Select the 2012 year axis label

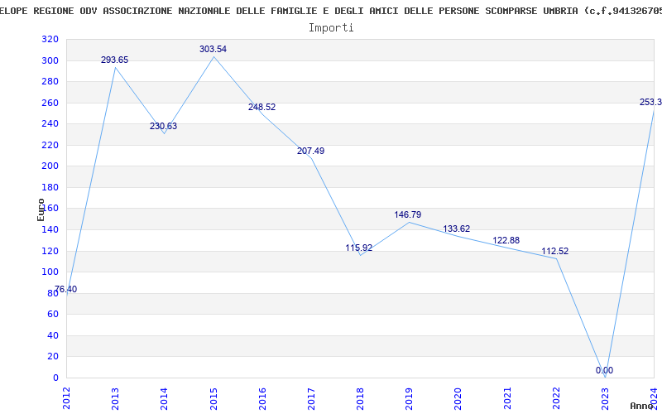click(x=66, y=398)
